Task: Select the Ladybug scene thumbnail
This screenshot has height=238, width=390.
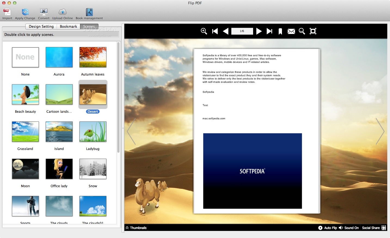Action: [x=93, y=132]
